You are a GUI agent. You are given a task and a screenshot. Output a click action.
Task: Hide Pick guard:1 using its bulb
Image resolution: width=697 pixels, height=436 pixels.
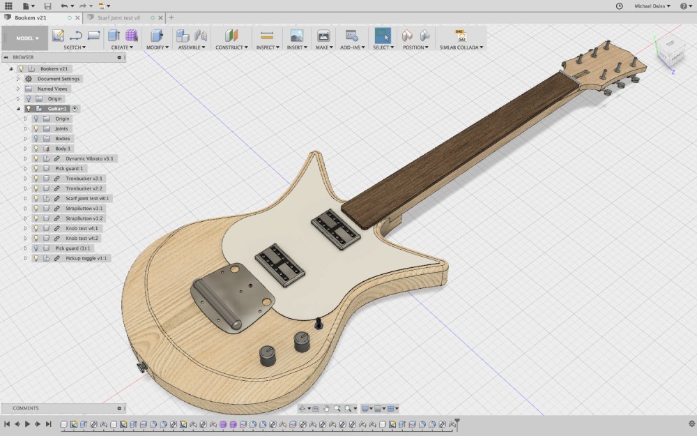coord(36,168)
